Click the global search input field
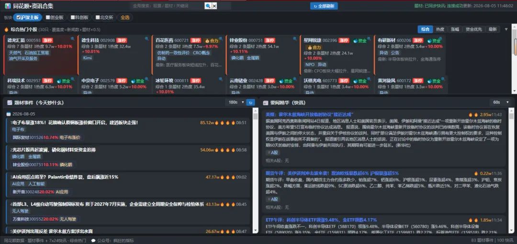Viewport: 517px width, 244px height. click(x=168, y=6)
